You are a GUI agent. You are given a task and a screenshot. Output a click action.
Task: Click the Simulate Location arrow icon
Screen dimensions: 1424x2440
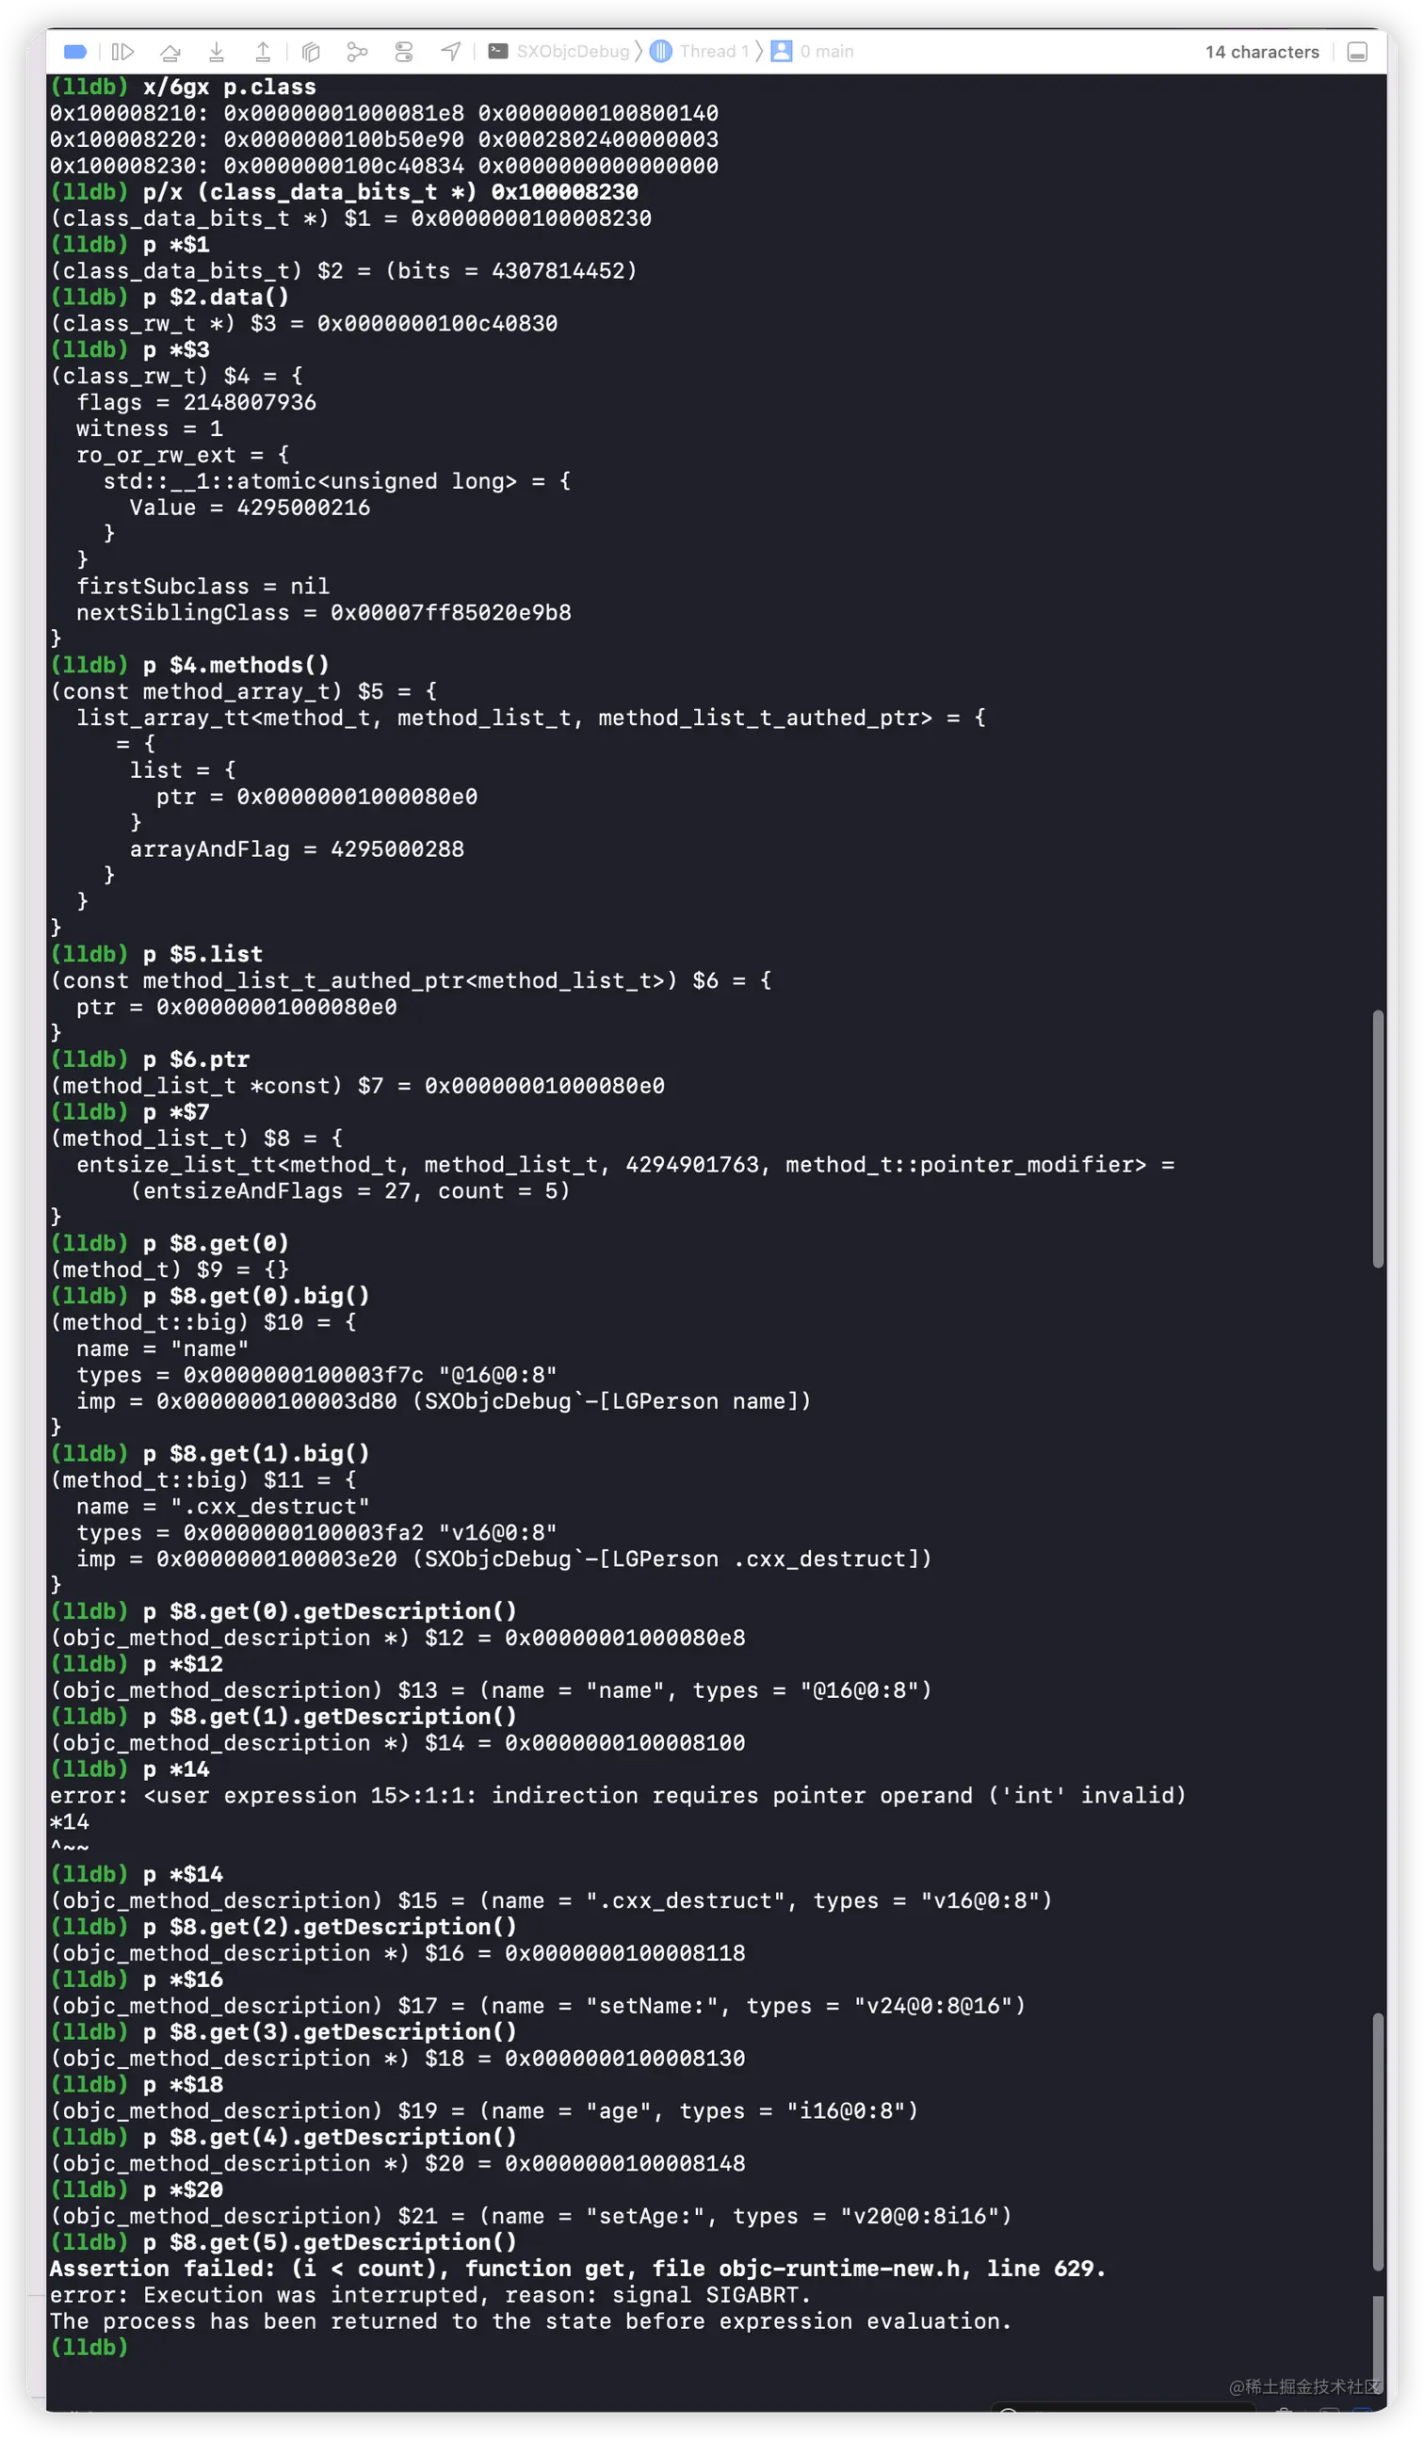[x=451, y=51]
